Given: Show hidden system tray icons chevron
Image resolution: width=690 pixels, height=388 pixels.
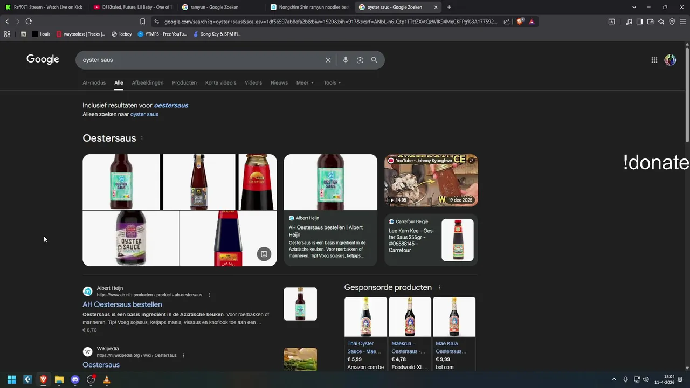Looking at the screenshot, I should click(613, 379).
